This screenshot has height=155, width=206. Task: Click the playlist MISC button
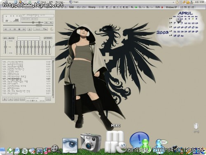(22, 99)
